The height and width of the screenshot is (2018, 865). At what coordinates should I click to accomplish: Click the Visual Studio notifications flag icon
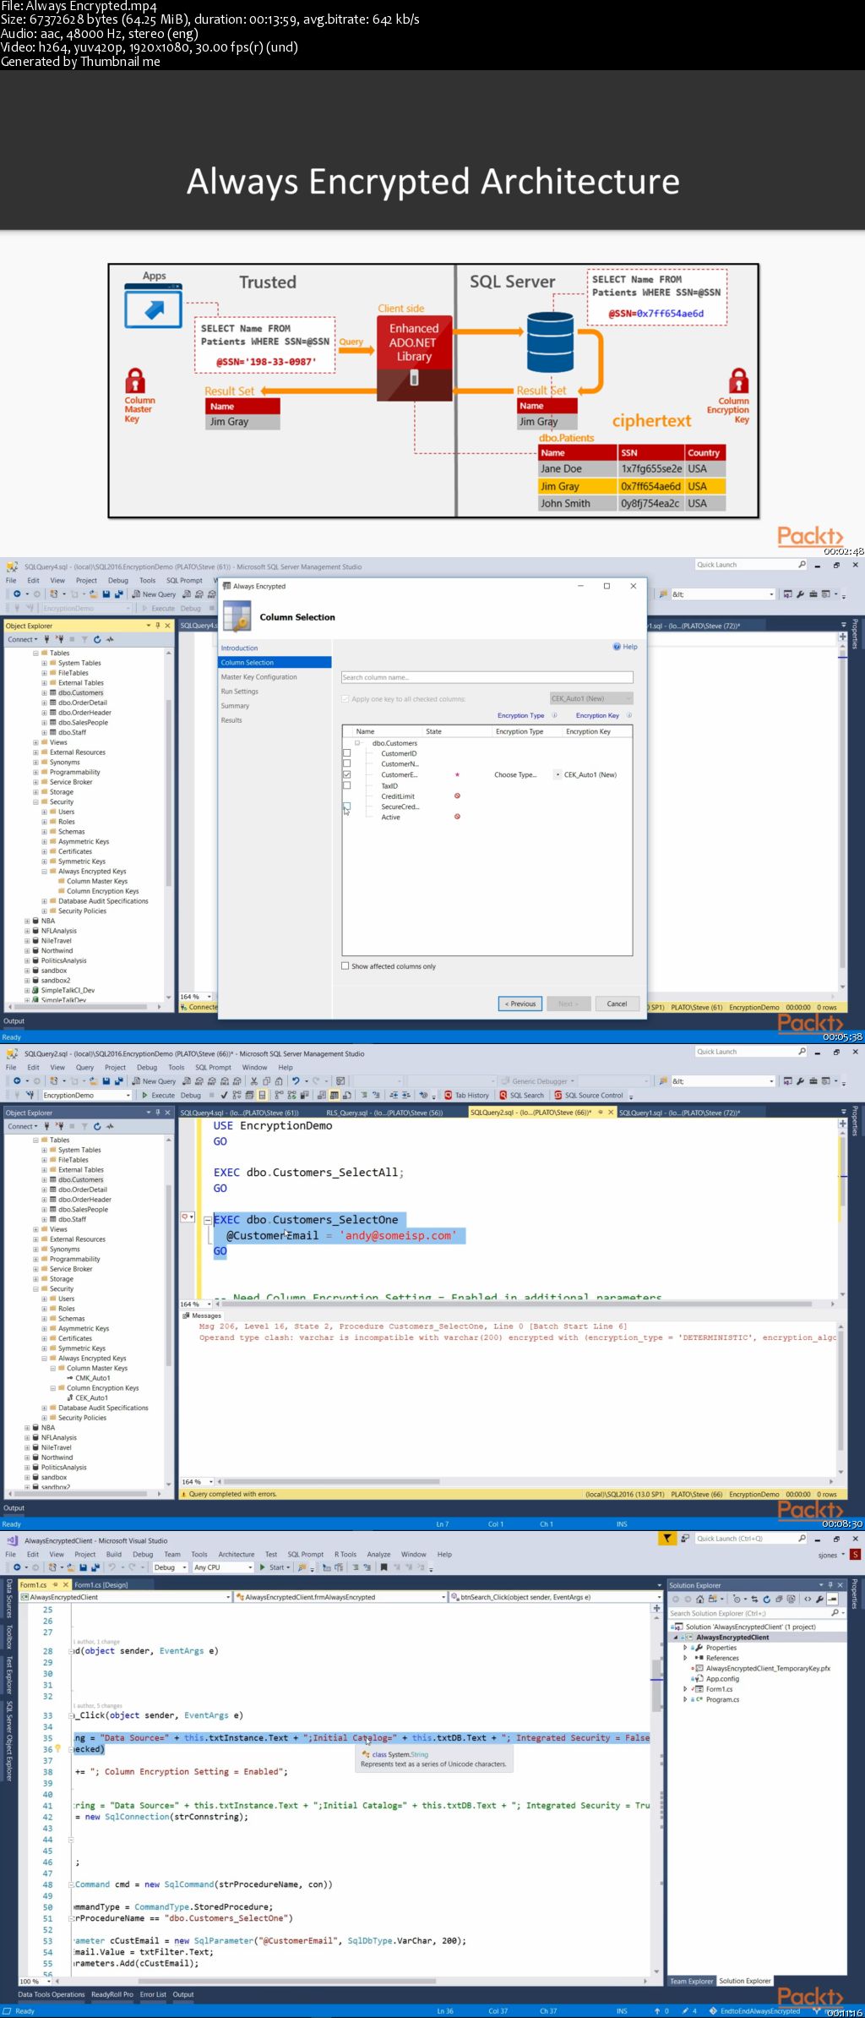667,1539
